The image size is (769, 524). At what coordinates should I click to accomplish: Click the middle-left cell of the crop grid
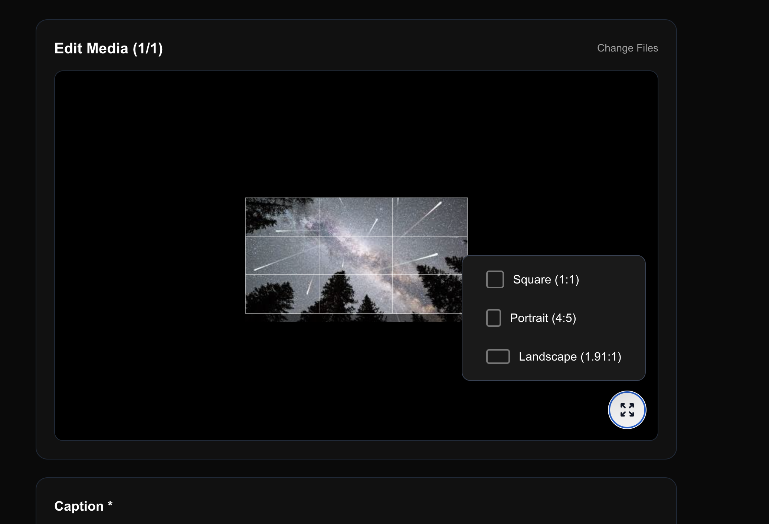(x=282, y=256)
